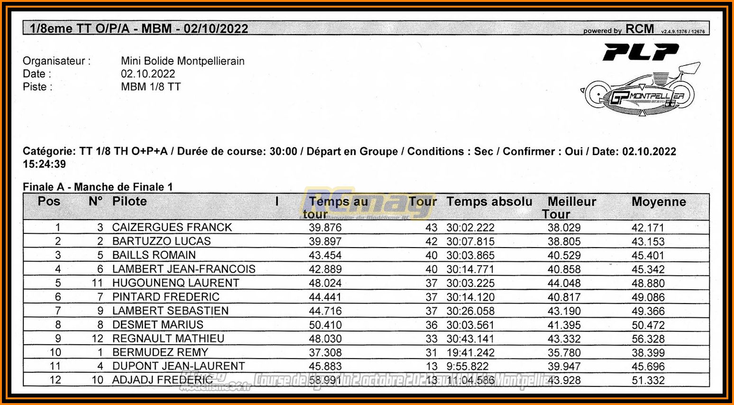Select pilot 'CAIZERGUES FRANCK'
The height and width of the screenshot is (405, 734).
172,227
